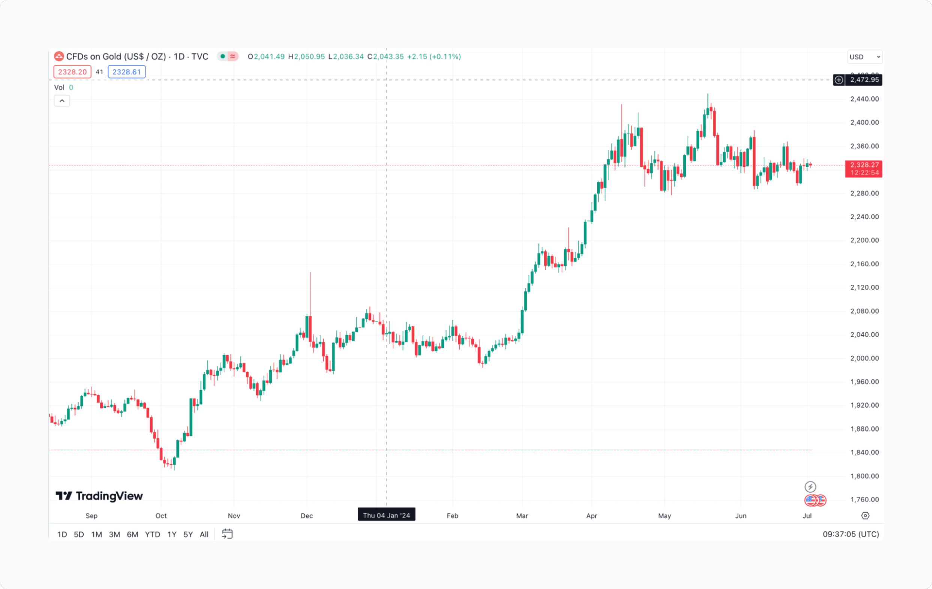Viewport: 932px width, 589px height.
Task: Click the open value O2,041.49
Action: (266, 57)
